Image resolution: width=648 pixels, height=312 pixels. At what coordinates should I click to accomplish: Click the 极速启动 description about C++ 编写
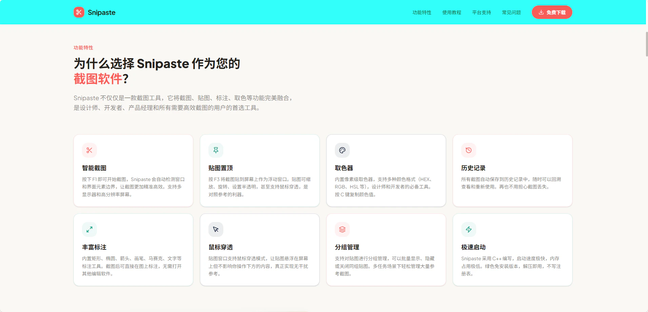point(511,266)
